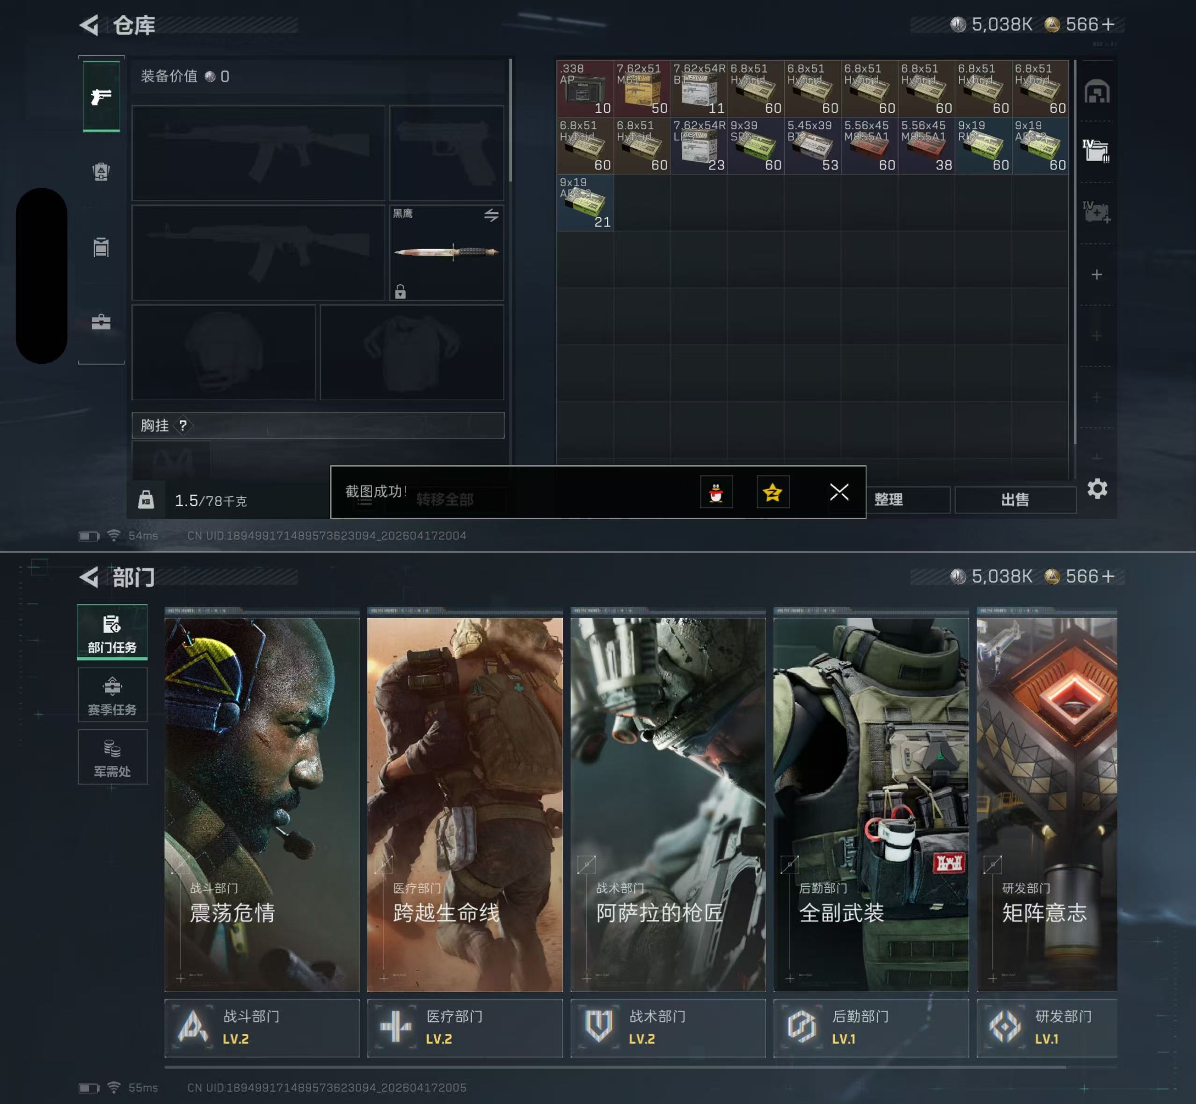The image size is (1196, 1104).
Task: Open the 军需处 tab
Action: pyautogui.click(x=112, y=758)
